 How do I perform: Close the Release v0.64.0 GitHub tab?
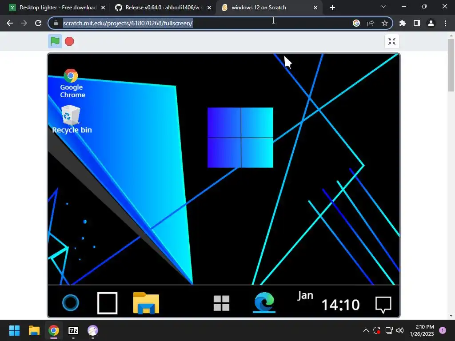pyautogui.click(x=209, y=8)
